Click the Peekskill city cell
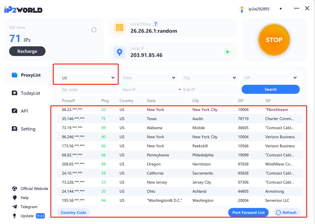 (x=200, y=146)
